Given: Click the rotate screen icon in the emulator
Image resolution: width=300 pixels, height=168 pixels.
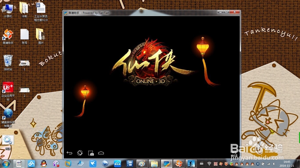Looking at the screenshot, I should (x=80, y=153).
